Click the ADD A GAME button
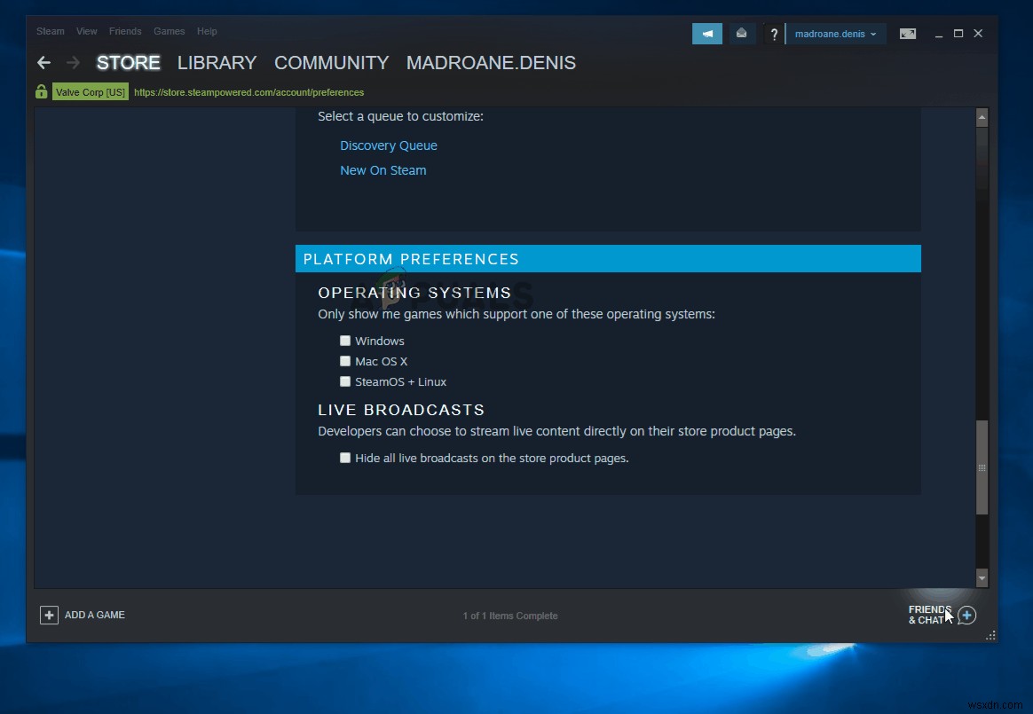 83,615
